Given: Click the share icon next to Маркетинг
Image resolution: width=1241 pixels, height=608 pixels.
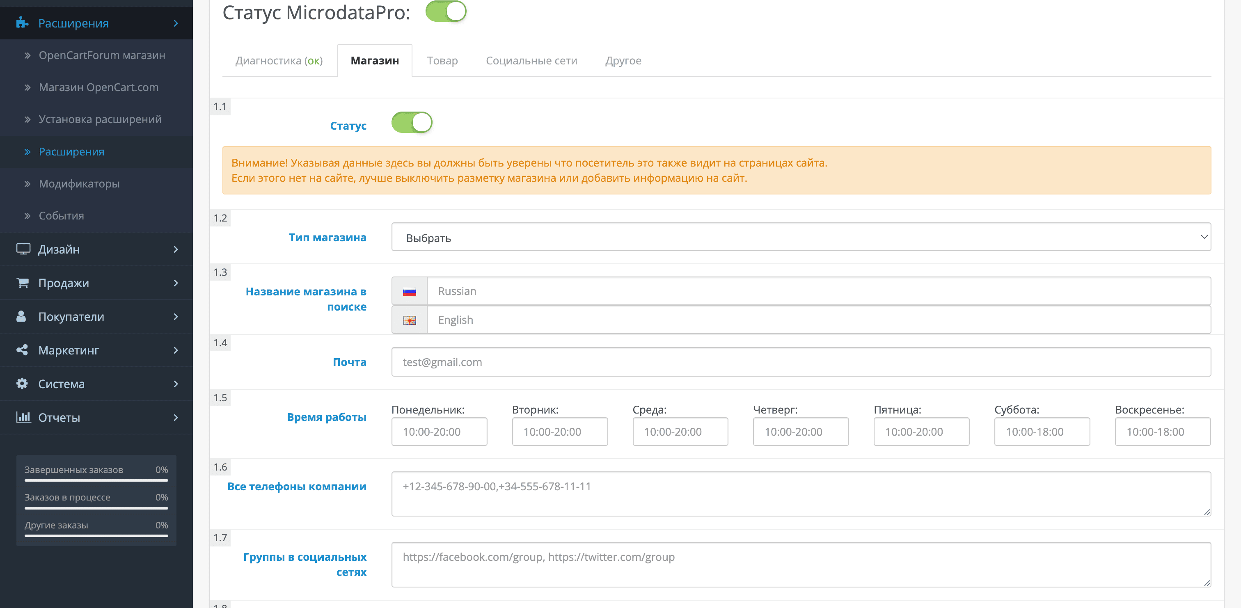Looking at the screenshot, I should point(22,350).
